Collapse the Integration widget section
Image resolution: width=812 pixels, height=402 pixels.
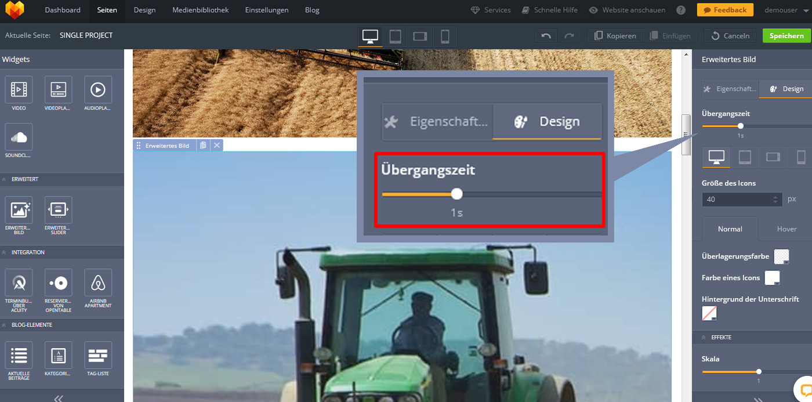coord(5,252)
